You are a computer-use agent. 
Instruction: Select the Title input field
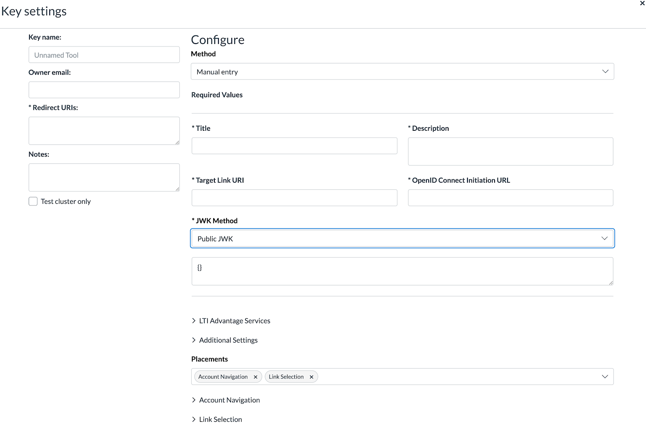point(294,146)
